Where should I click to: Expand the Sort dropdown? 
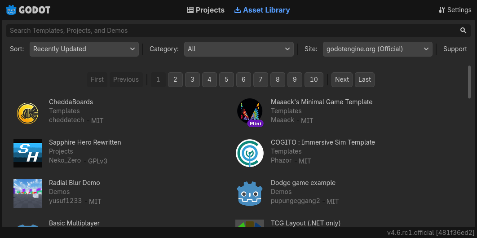click(84, 49)
